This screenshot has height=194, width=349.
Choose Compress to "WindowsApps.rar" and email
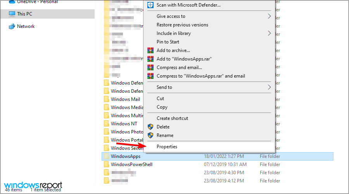[x=201, y=76]
